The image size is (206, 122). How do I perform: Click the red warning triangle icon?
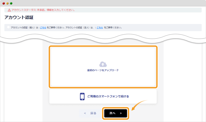click(9, 10)
